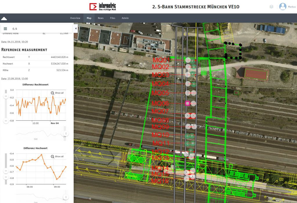
Task: Open the hamburger menu beside 6.4
Action: click(x=5, y=29)
